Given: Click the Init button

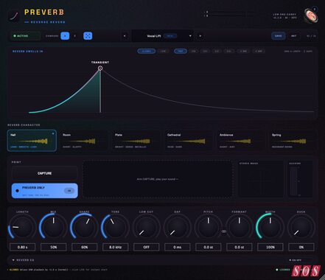Looking at the screenshot, I should click(x=293, y=36).
